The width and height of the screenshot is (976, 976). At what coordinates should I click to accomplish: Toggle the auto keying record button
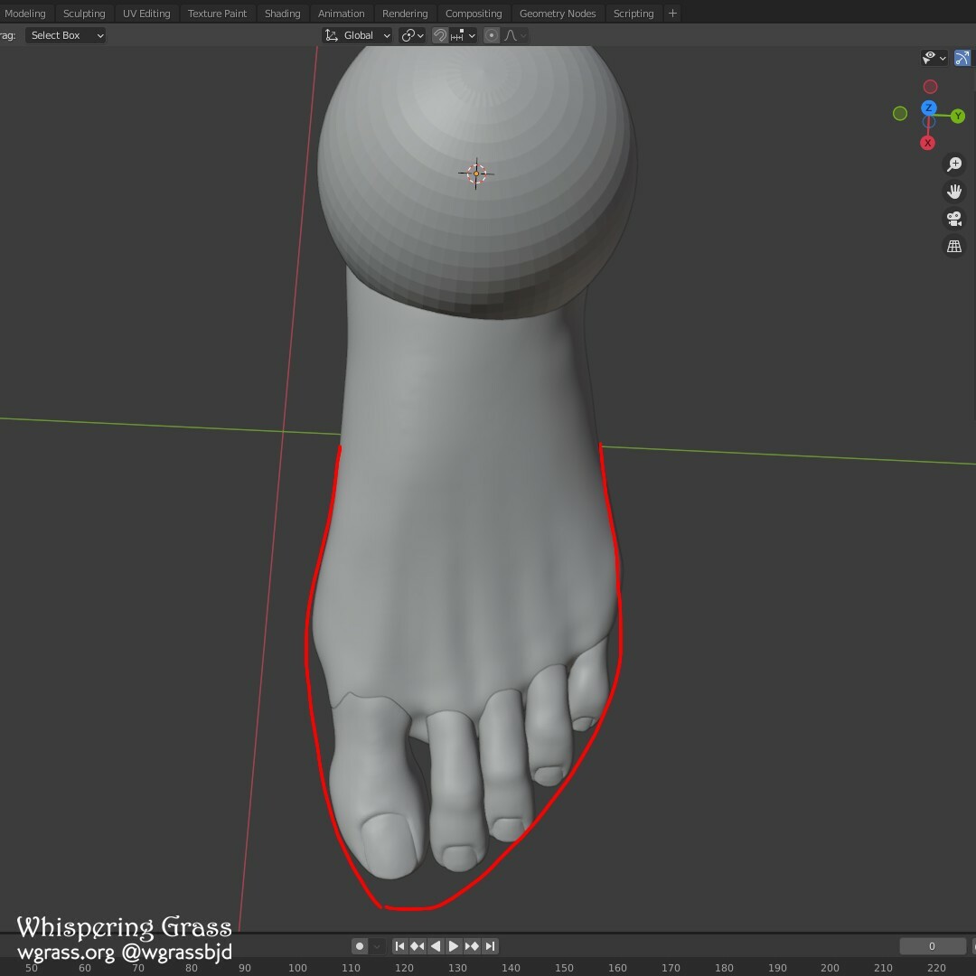[360, 946]
